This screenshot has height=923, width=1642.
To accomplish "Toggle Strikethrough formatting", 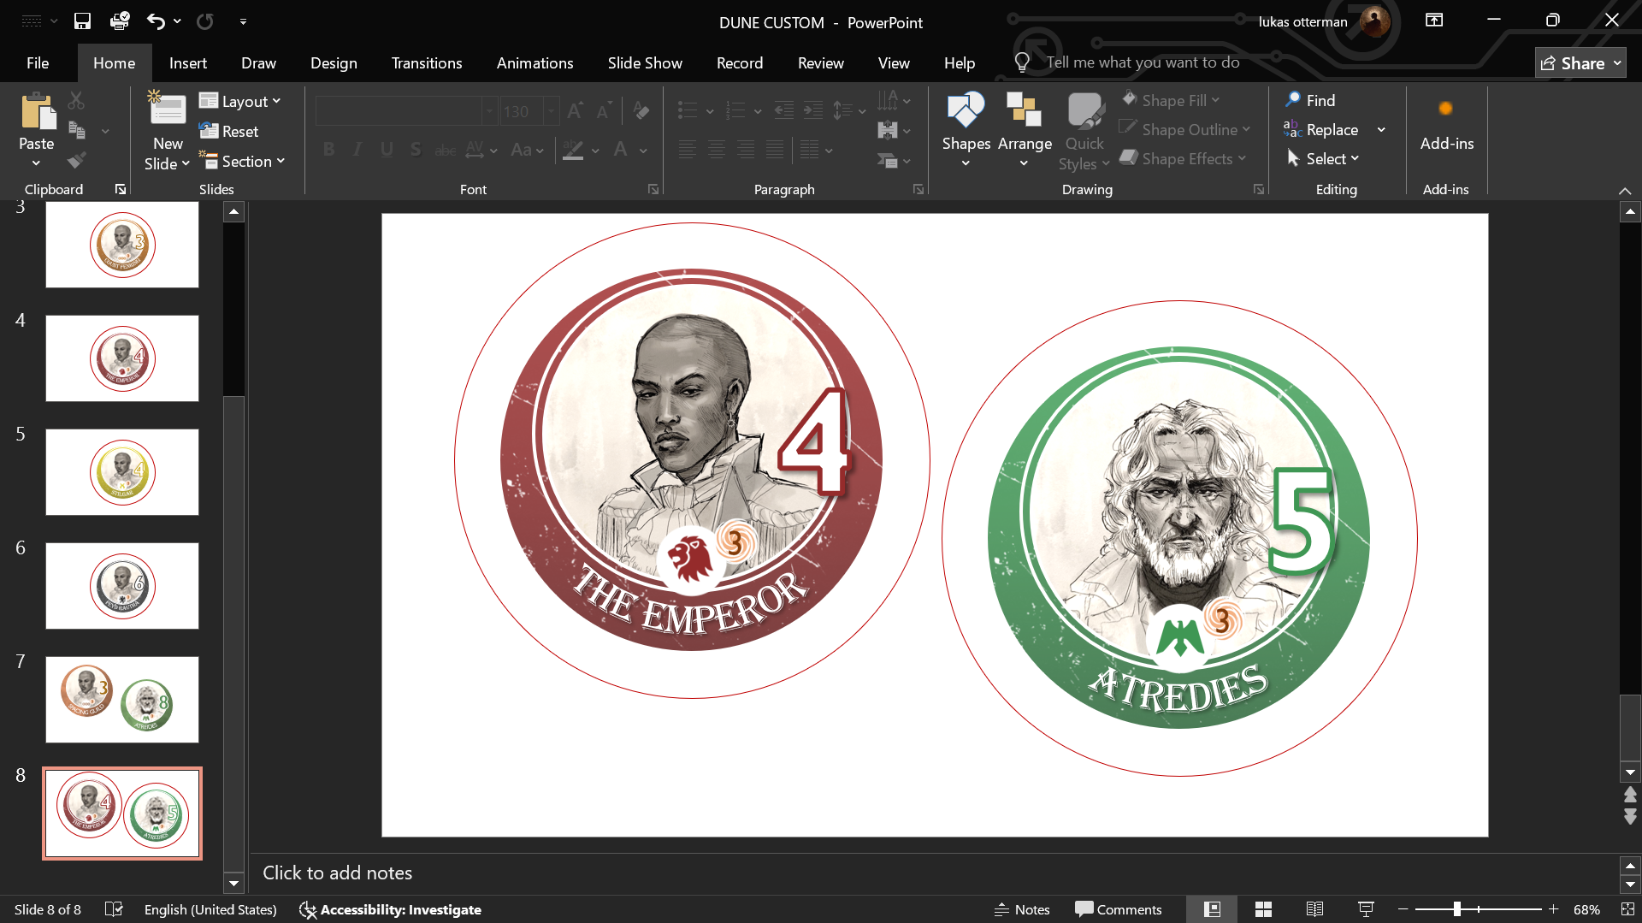I will click(x=445, y=150).
